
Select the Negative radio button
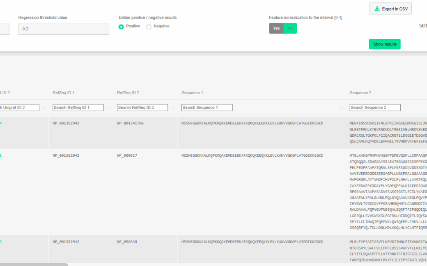click(x=149, y=27)
